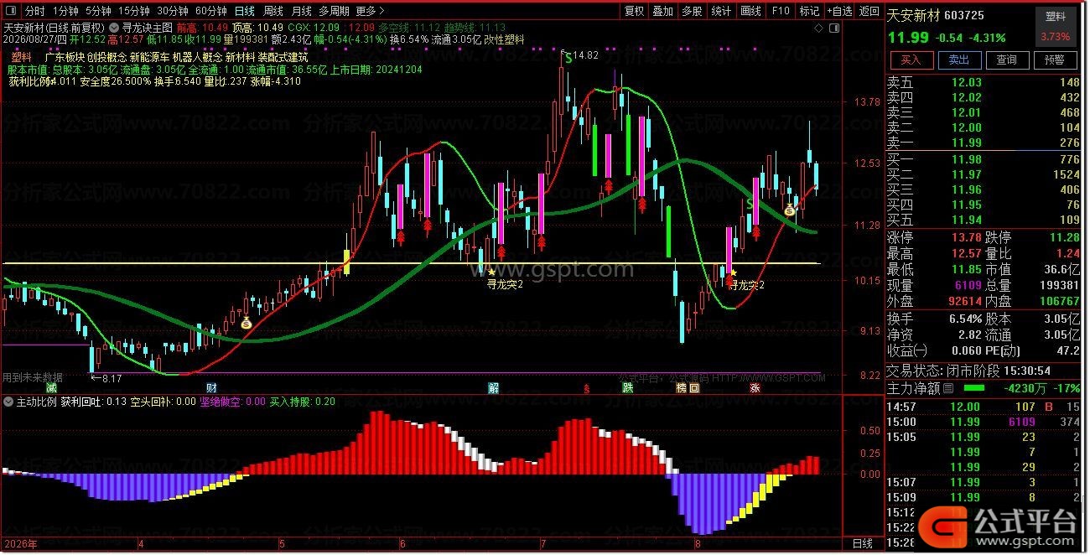This screenshot has width=1090, height=555.
Task: Click the '跌' event icon on timeline
Action: tap(627, 388)
